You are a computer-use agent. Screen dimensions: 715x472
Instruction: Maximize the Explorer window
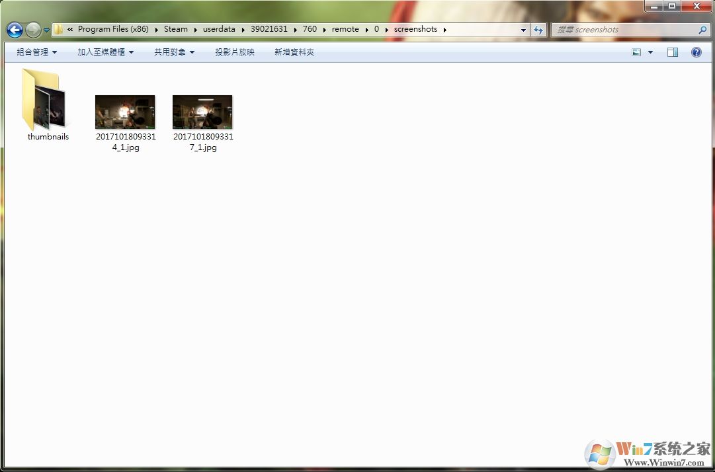pyautogui.click(x=672, y=7)
